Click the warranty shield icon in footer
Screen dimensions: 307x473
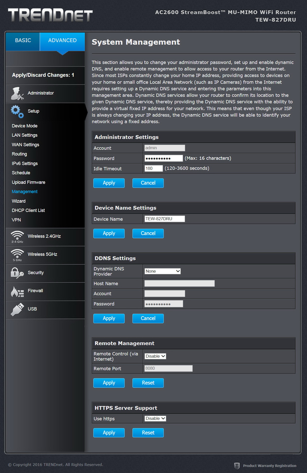point(237,466)
